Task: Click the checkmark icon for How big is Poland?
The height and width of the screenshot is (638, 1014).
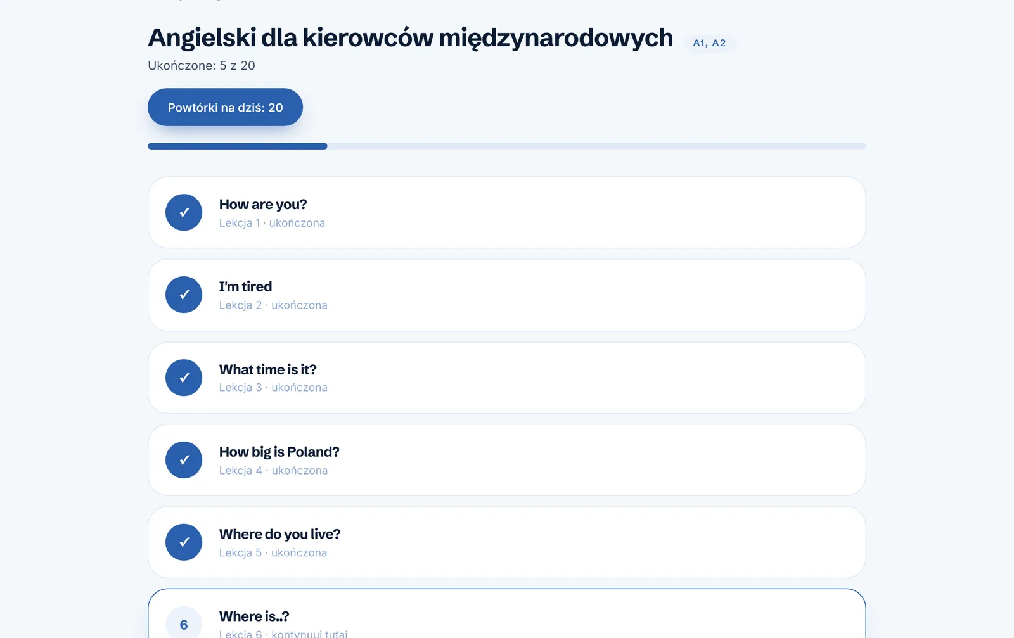Action: pyautogui.click(x=184, y=460)
